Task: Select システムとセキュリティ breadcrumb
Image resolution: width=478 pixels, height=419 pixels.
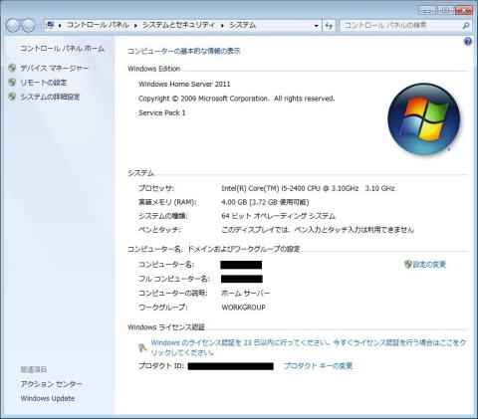Action: (x=178, y=25)
